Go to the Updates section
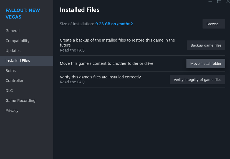Viewport: 230px width, 159px height. 27,51
